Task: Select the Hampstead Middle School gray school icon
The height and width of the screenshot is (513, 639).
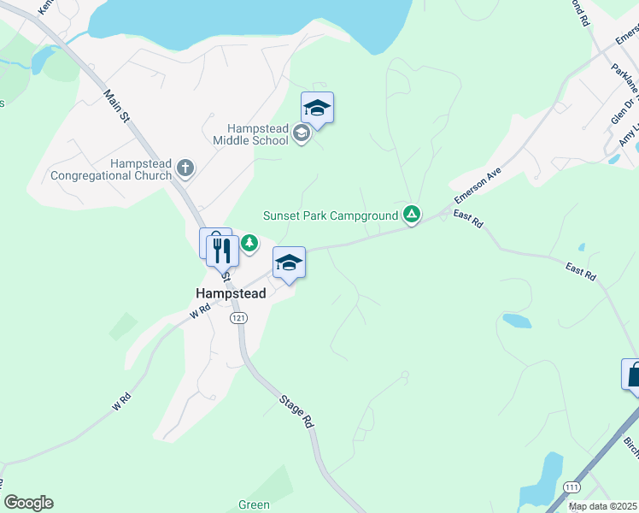Action: (x=302, y=133)
